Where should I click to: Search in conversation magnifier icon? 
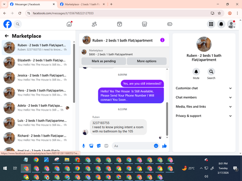tap(211, 72)
